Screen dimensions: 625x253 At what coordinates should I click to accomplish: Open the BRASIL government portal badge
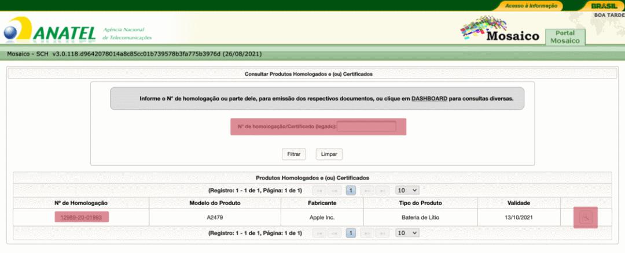coord(605,6)
